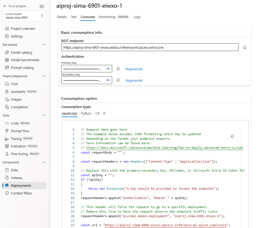
Task: Open Content filters
Action: pyautogui.click(x=21, y=193)
